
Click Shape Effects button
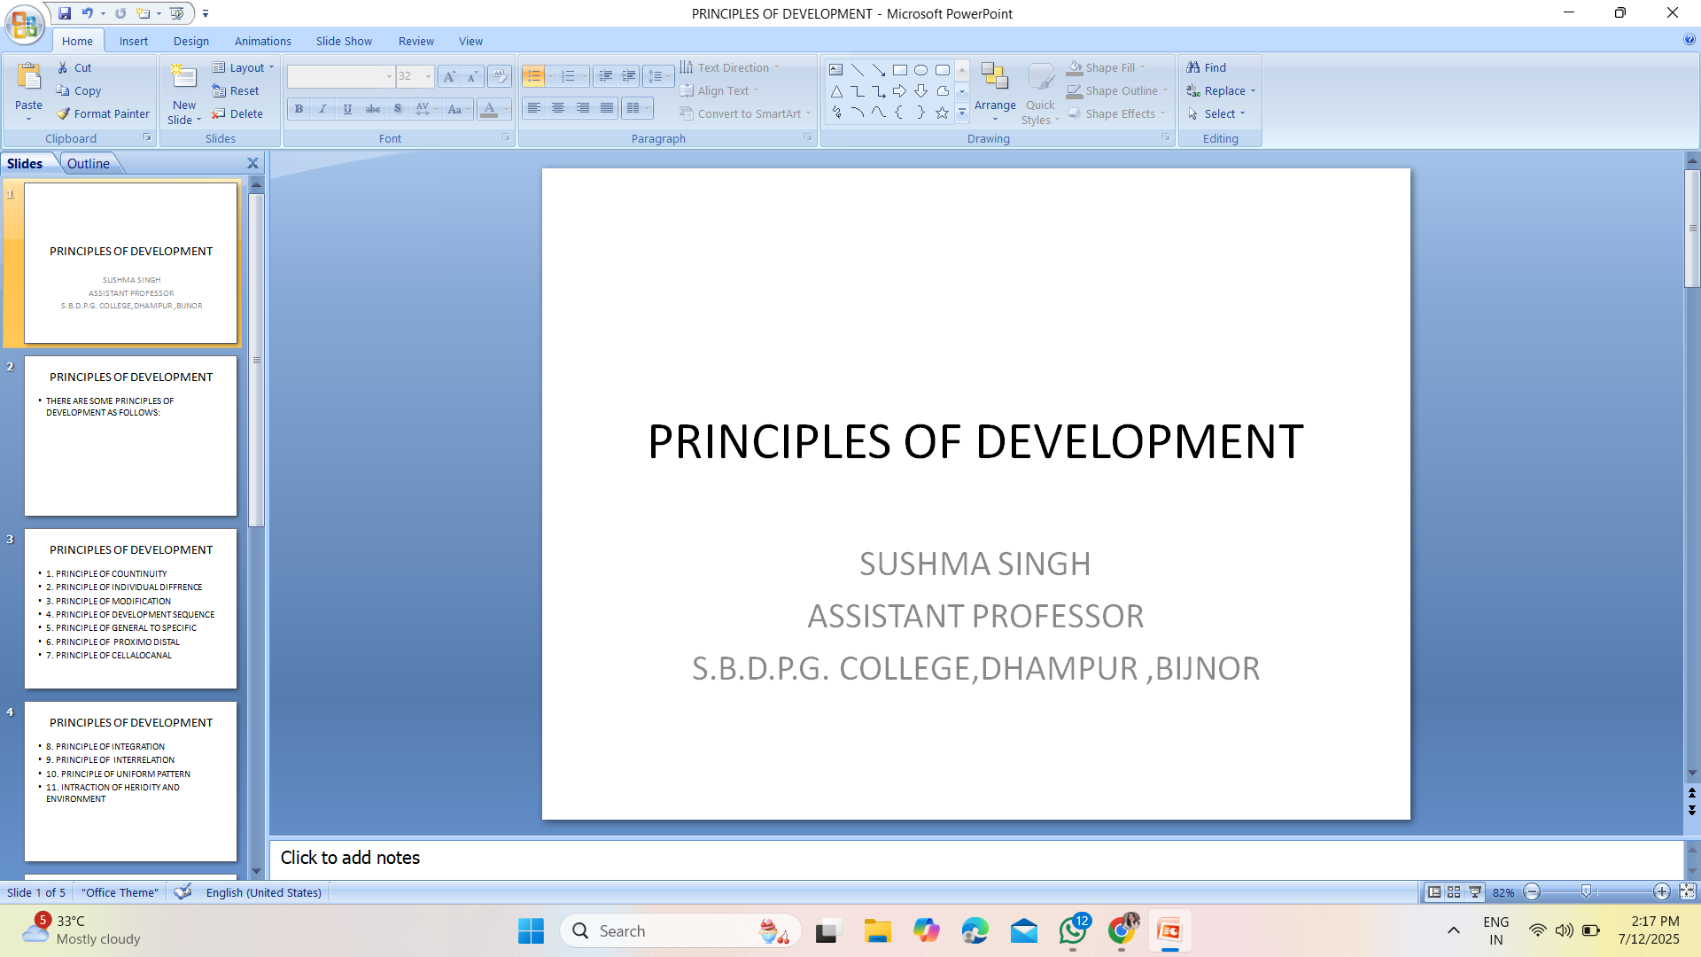point(1116,113)
